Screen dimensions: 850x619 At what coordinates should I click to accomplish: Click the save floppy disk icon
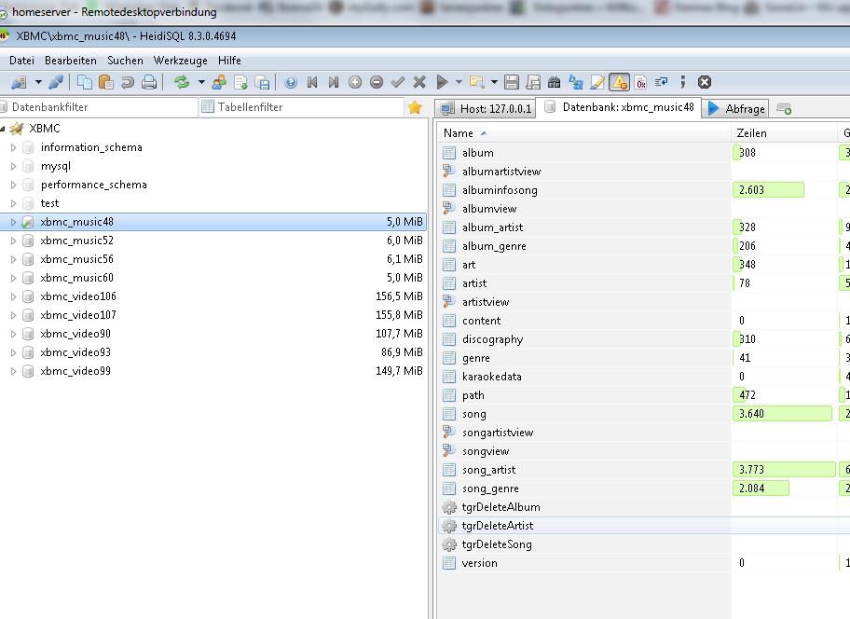coord(511,82)
